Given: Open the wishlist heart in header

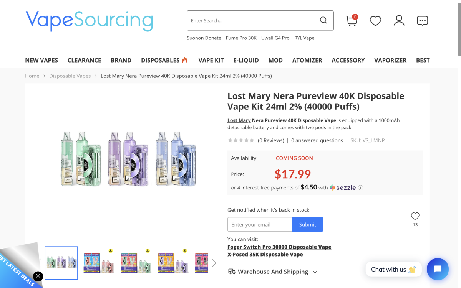Looking at the screenshot, I should (x=375, y=21).
